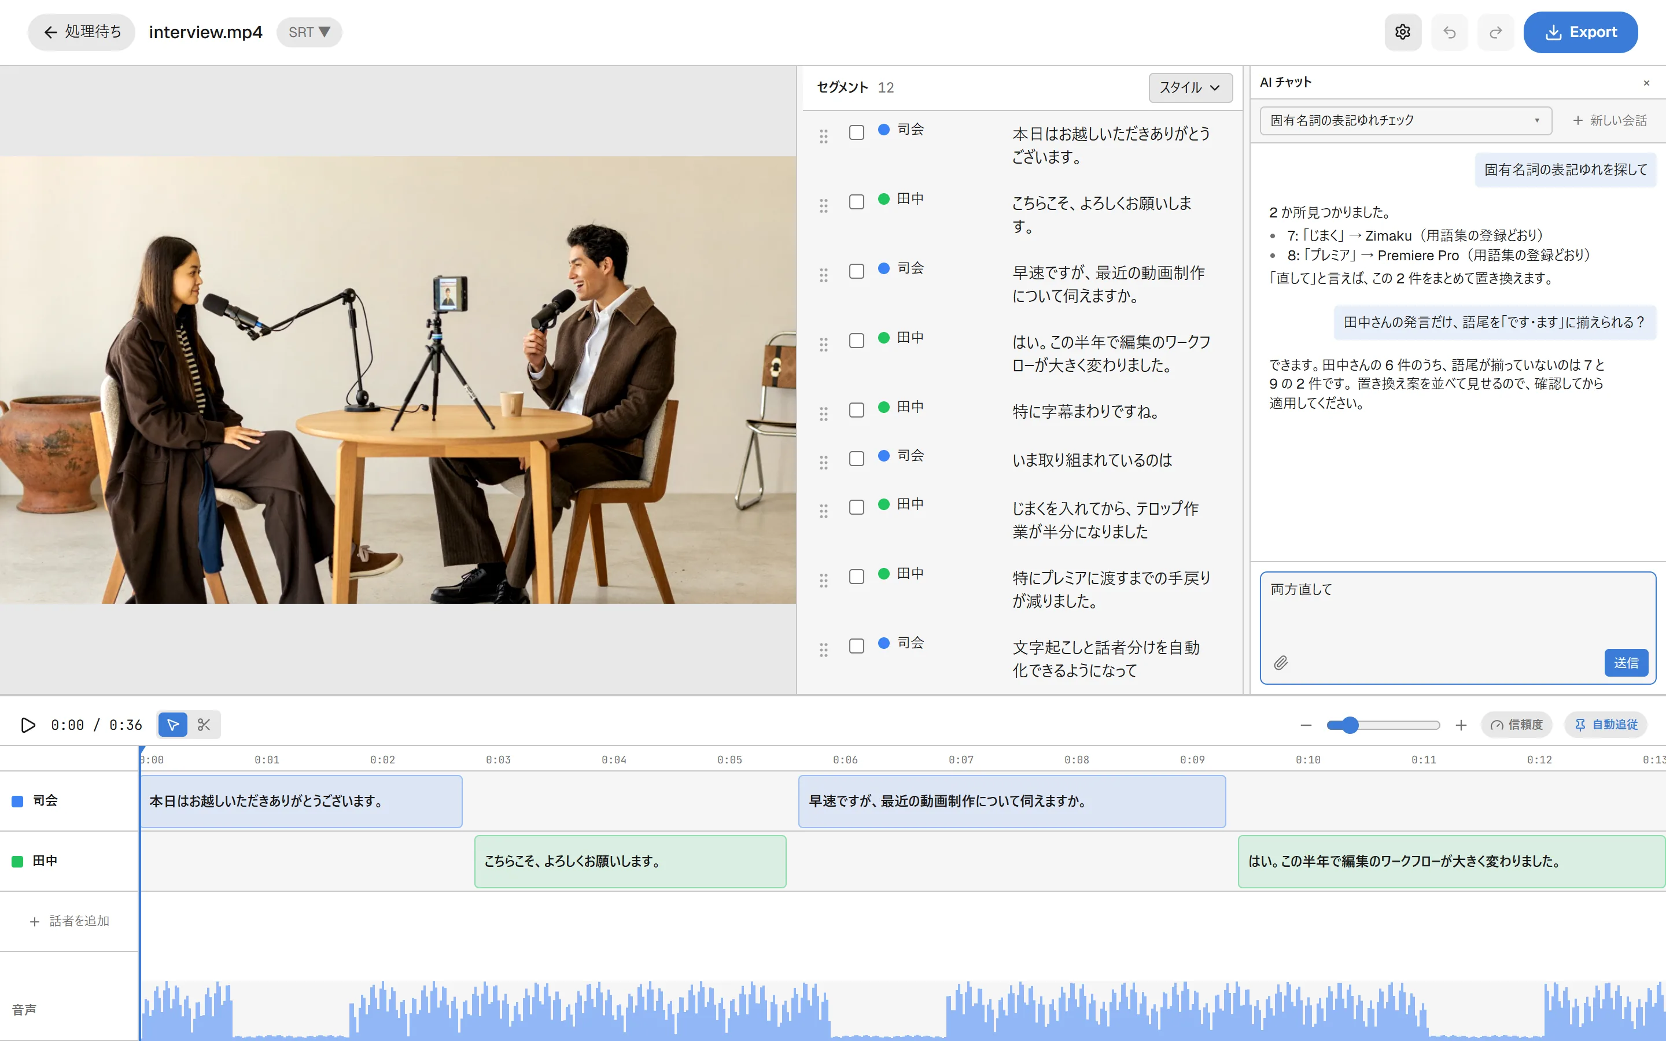Viewport: 1666px width, 1041px height.
Task: Click the timeline zoom-in plus icon
Action: coord(1461,725)
